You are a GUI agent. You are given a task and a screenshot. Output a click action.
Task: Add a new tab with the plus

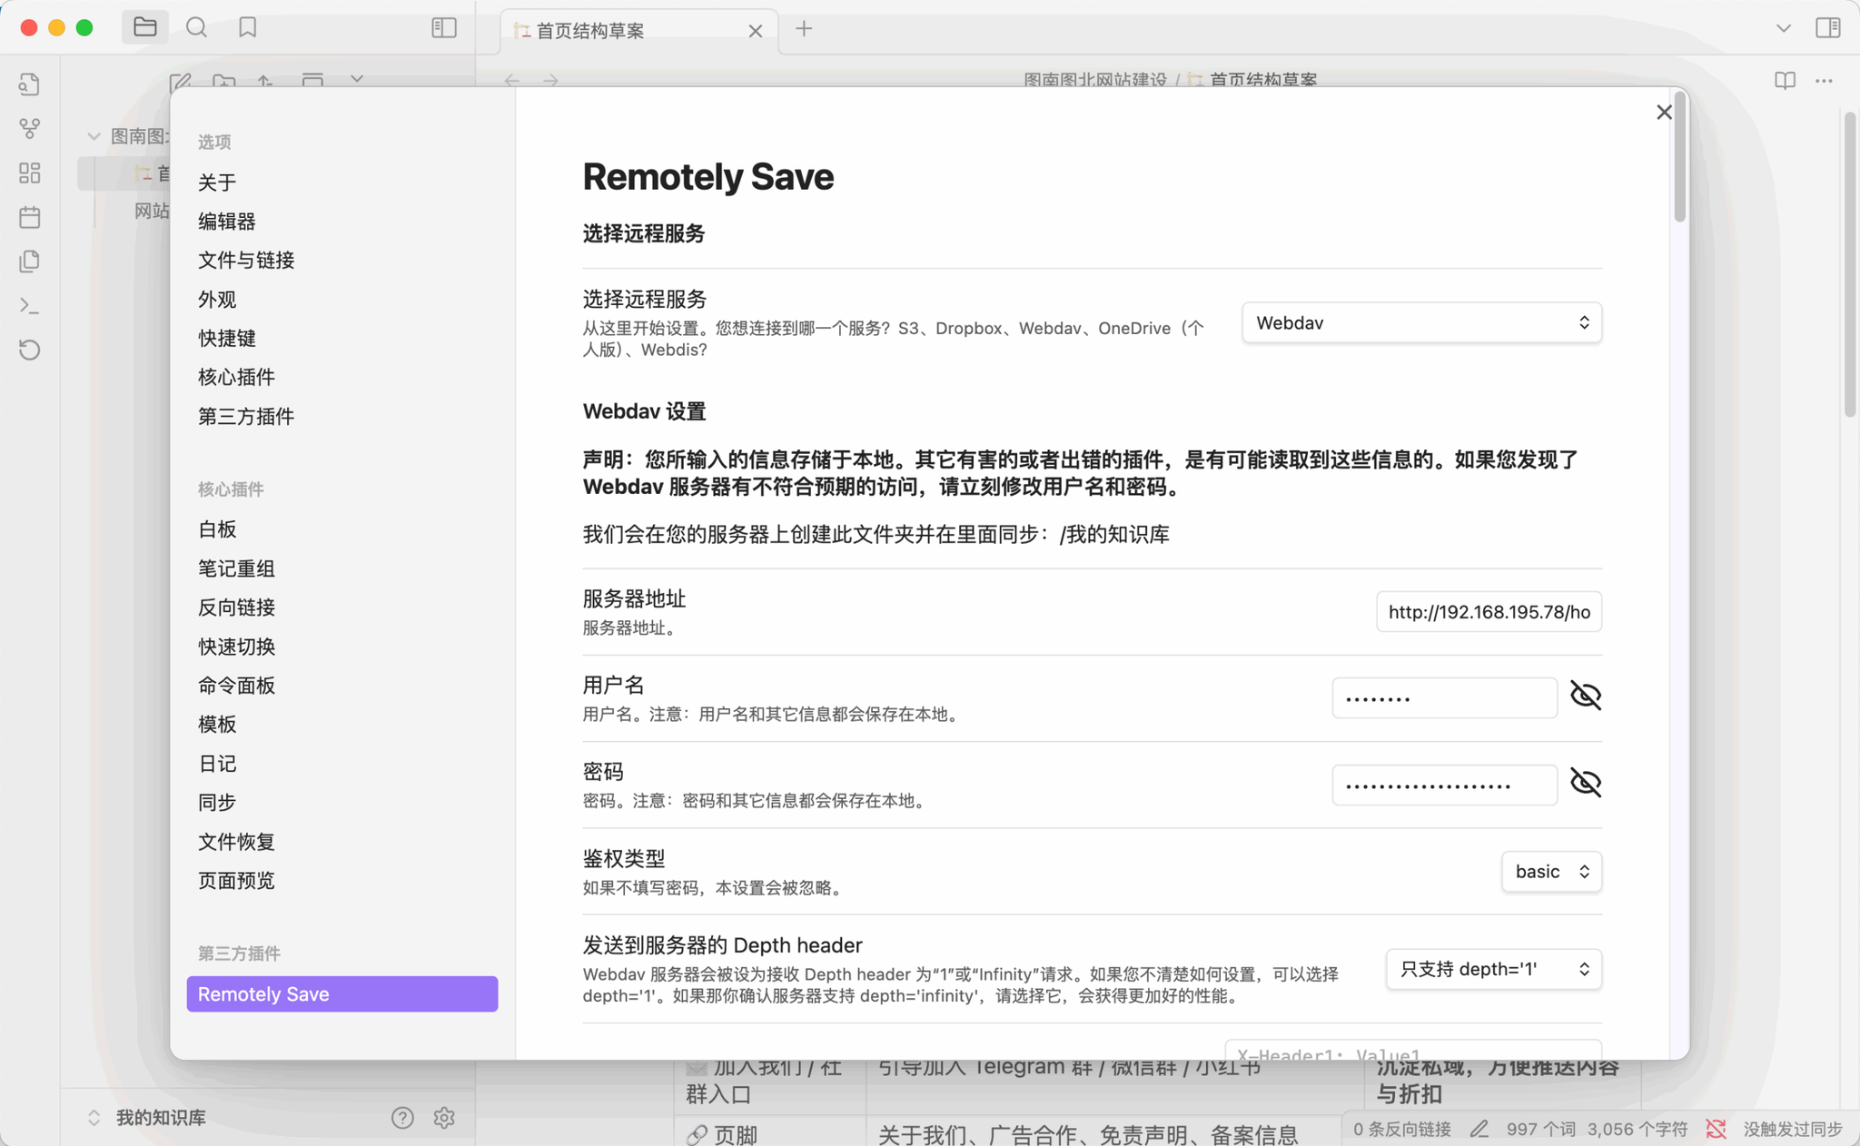pyautogui.click(x=804, y=29)
